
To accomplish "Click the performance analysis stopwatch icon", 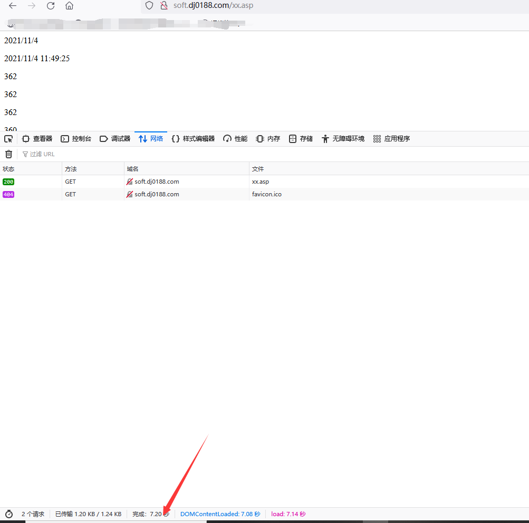I will tap(9, 514).
